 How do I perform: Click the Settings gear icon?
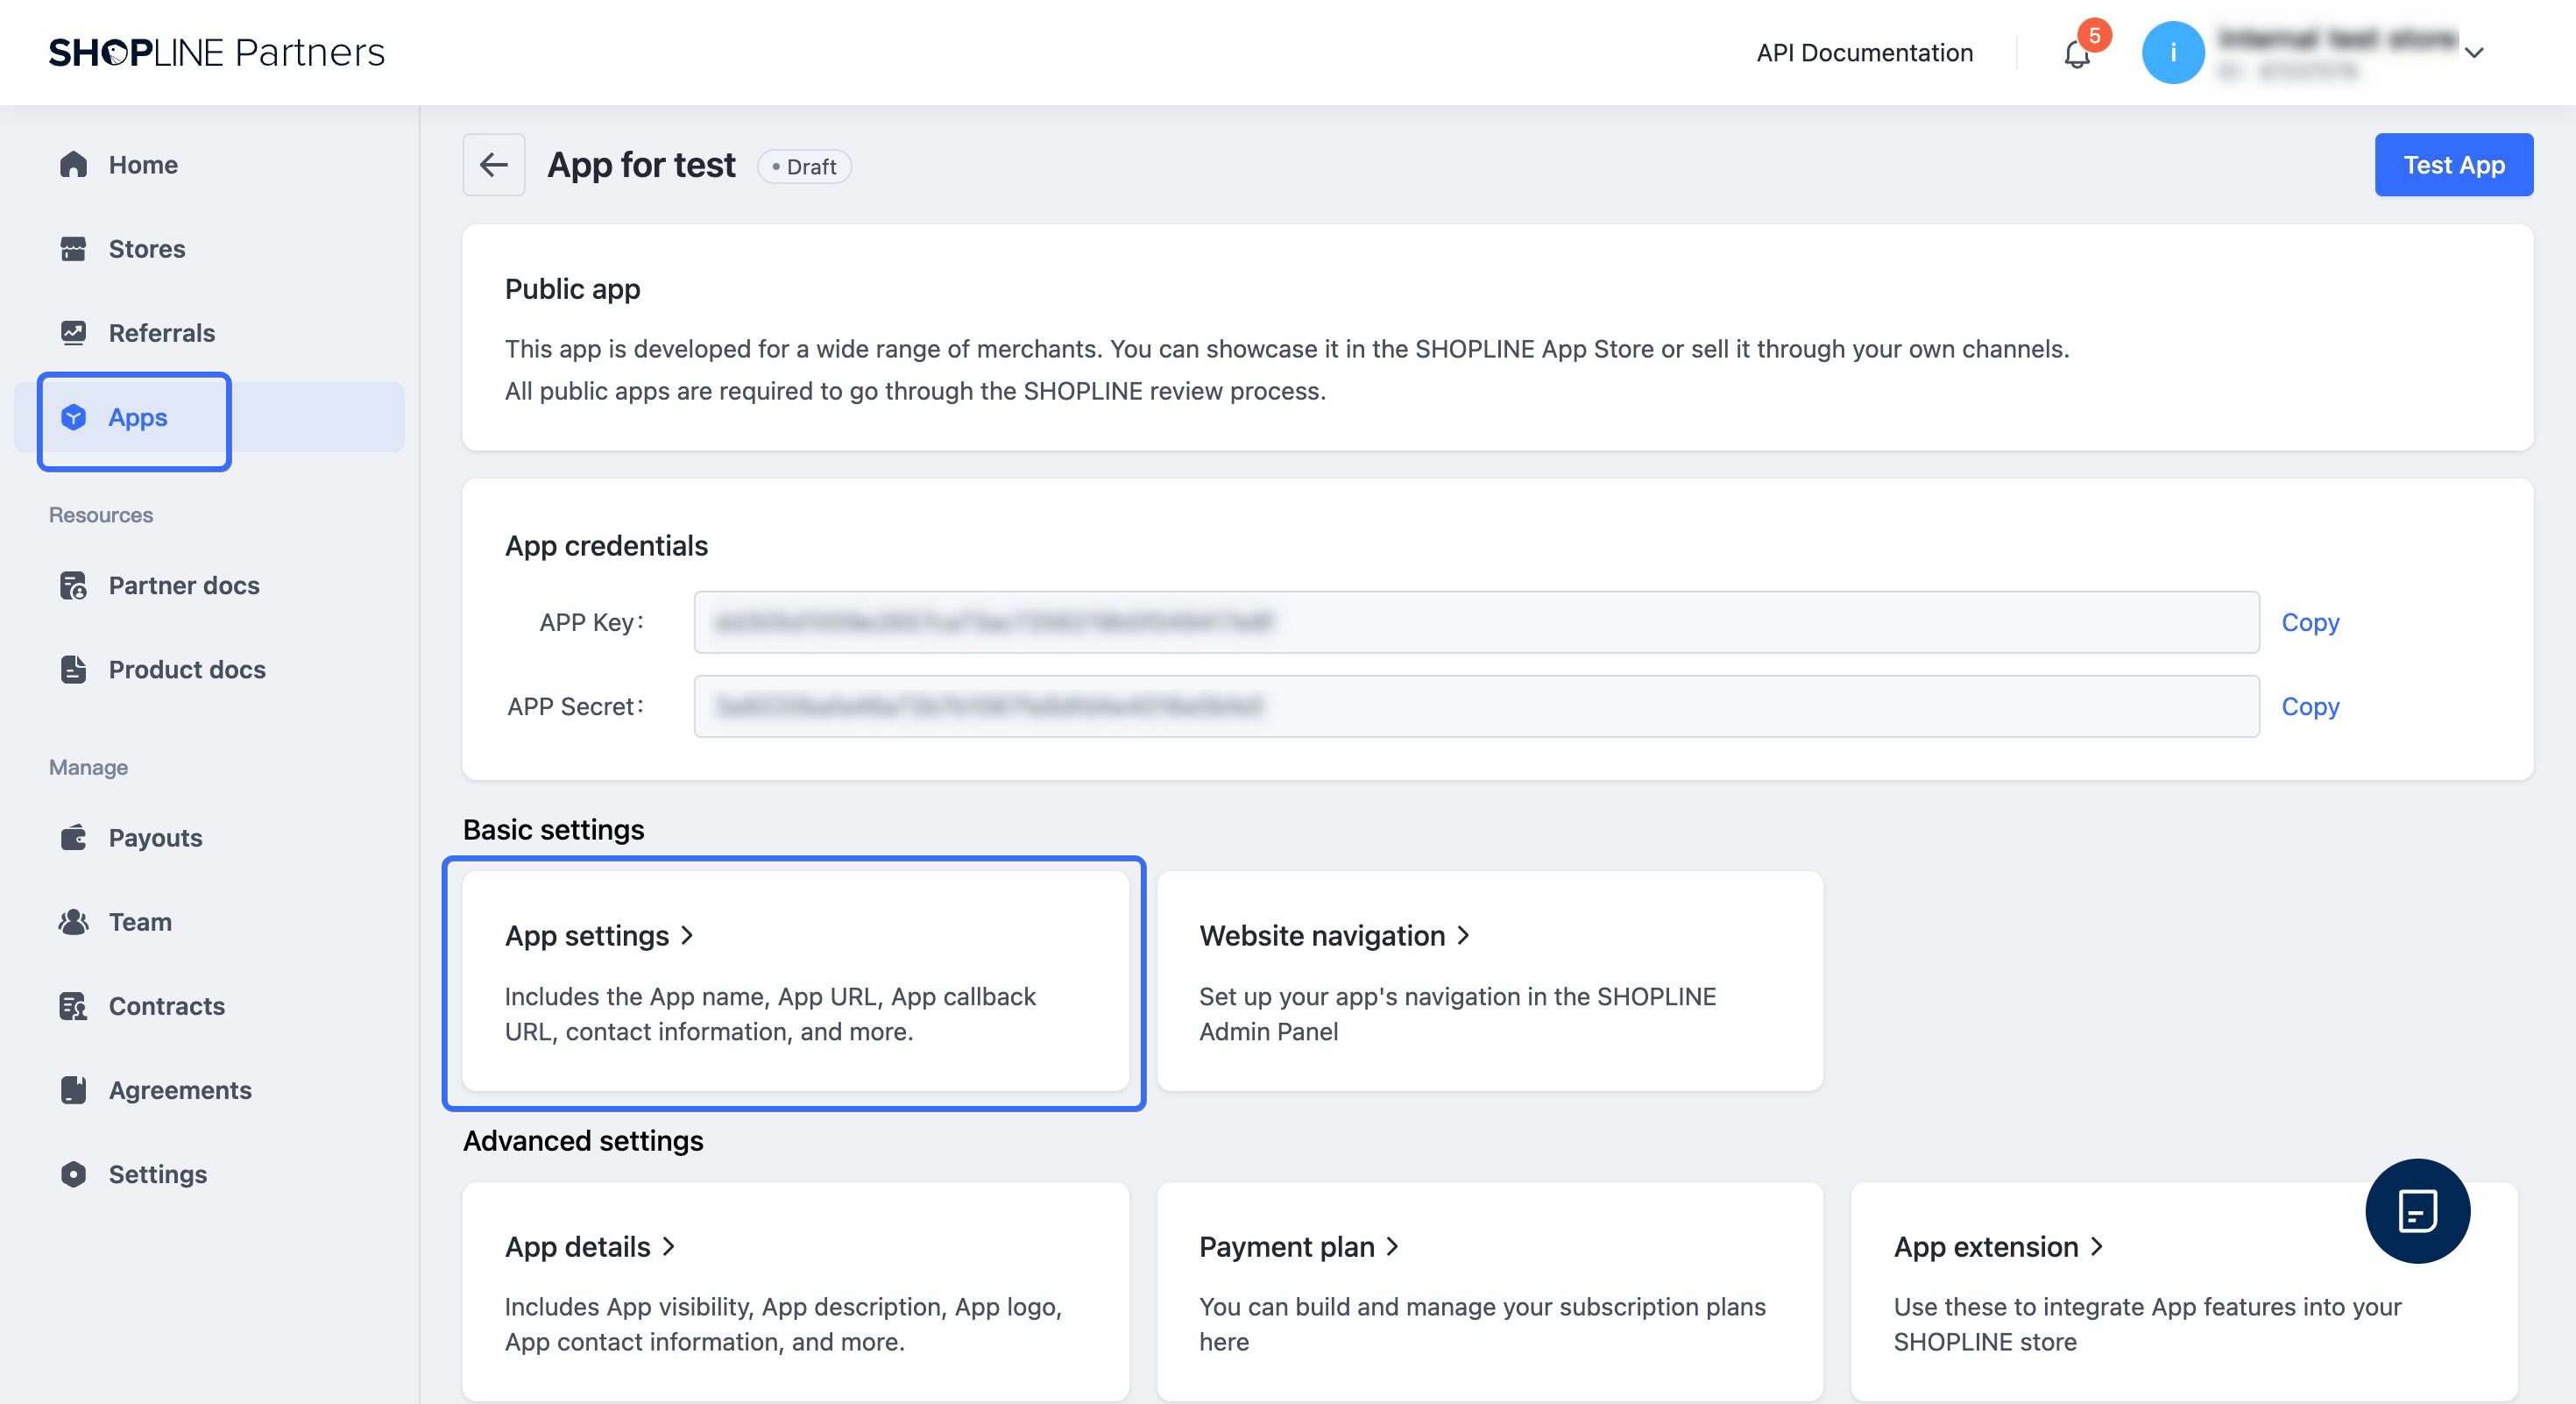click(x=73, y=1174)
